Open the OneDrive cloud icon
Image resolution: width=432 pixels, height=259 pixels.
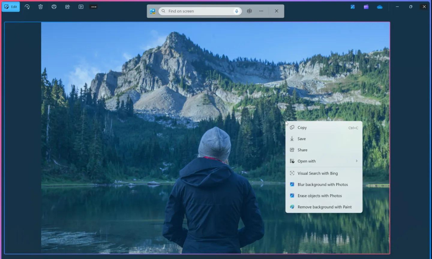pyautogui.click(x=379, y=7)
